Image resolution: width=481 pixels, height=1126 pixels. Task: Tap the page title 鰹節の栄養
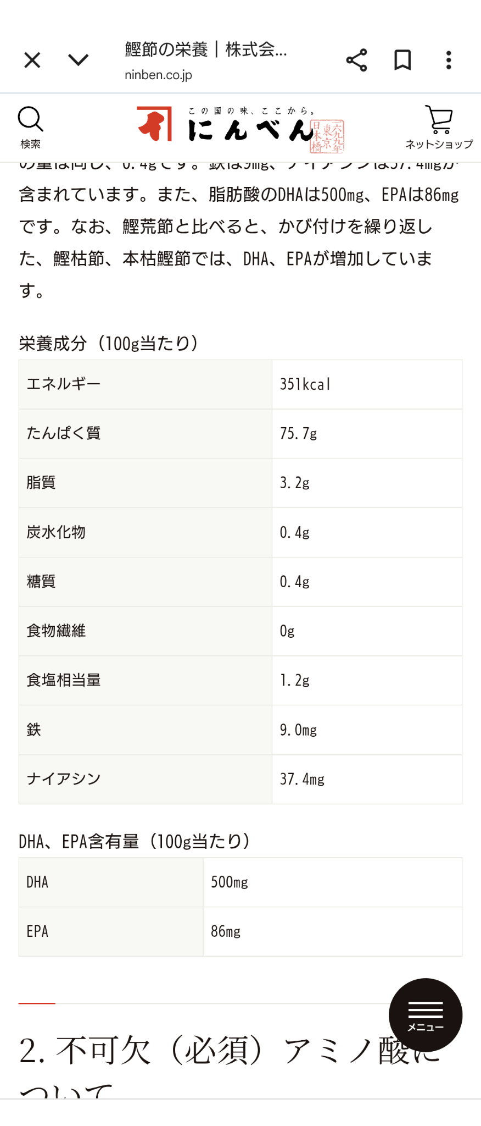(x=205, y=49)
